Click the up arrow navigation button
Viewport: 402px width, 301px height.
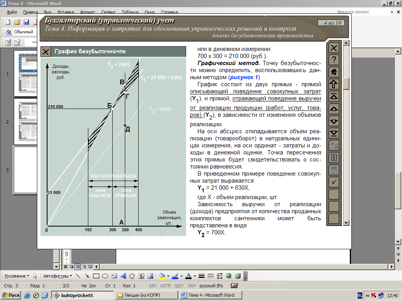[334, 84]
